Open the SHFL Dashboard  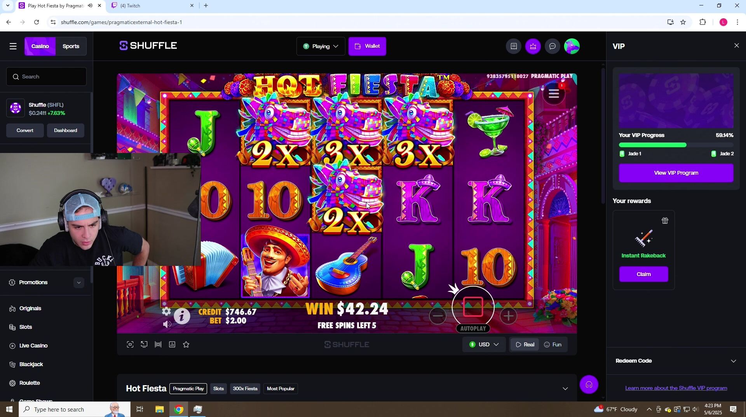(x=65, y=130)
